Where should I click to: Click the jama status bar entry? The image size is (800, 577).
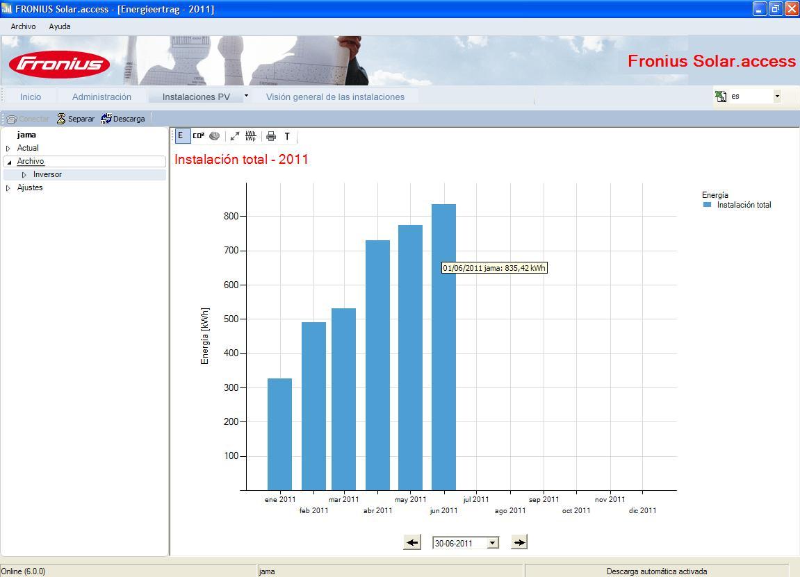(x=267, y=571)
